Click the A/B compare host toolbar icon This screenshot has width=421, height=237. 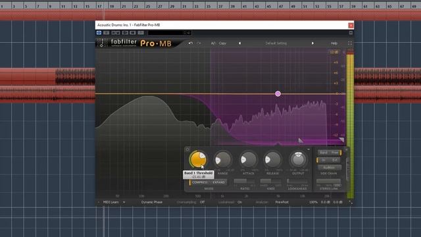pyautogui.click(x=116, y=33)
